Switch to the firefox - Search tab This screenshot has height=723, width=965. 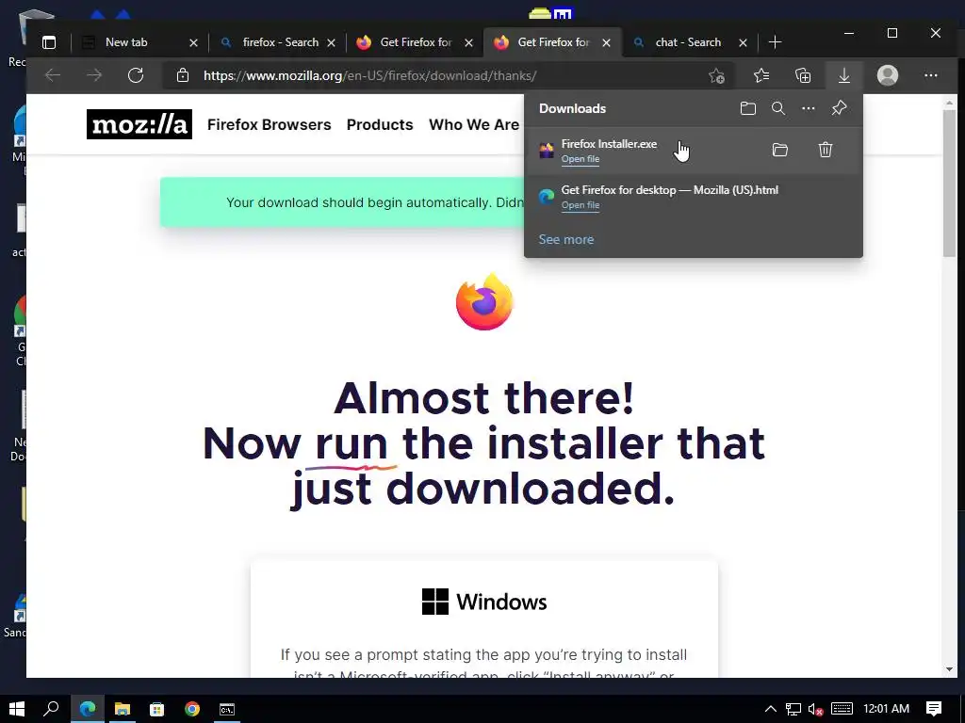pos(280,42)
